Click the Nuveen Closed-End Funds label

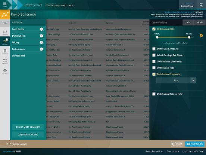pos(59,5)
